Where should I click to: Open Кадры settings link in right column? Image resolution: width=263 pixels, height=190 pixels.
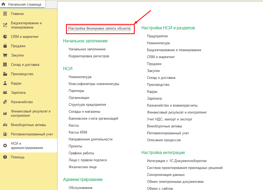point(152,92)
